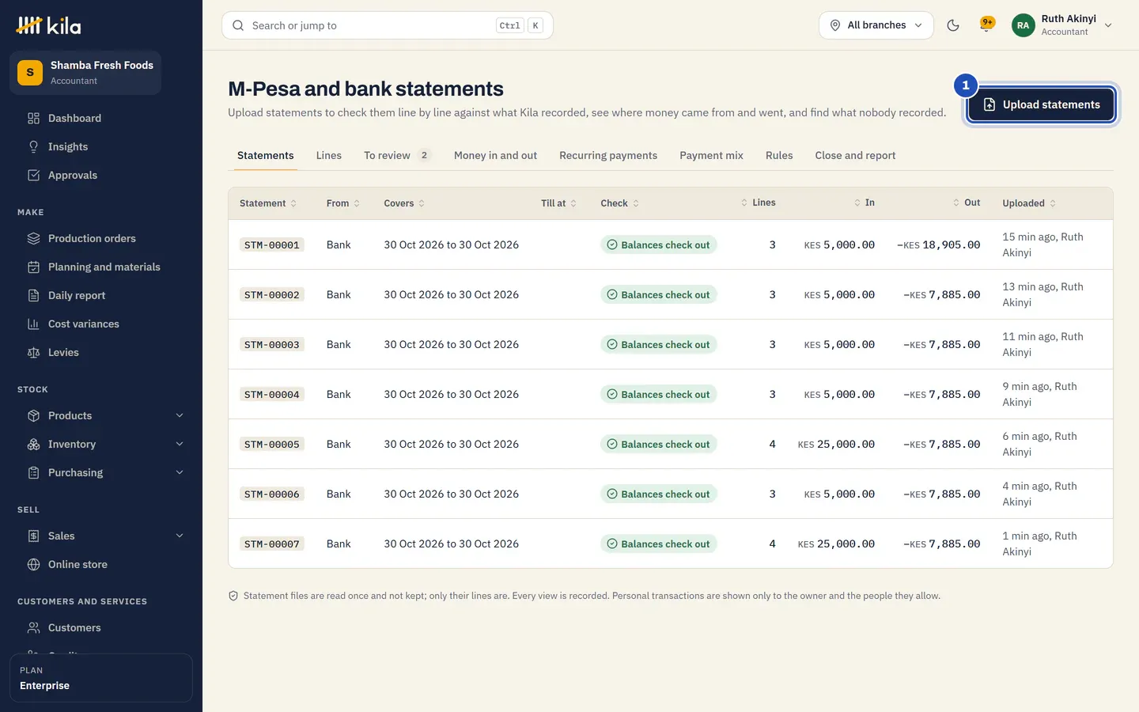Open the Money in and out tab
1139x712 pixels.
point(495,155)
